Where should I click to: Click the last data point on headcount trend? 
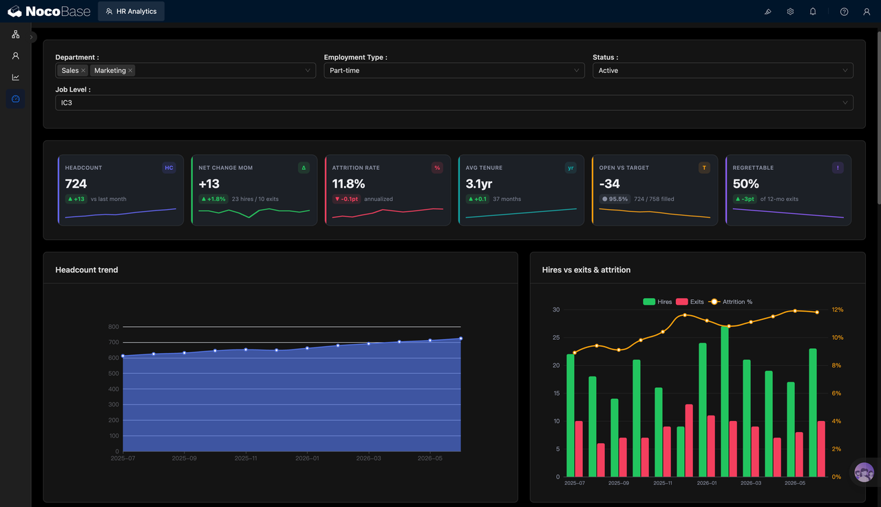tap(460, 338)
